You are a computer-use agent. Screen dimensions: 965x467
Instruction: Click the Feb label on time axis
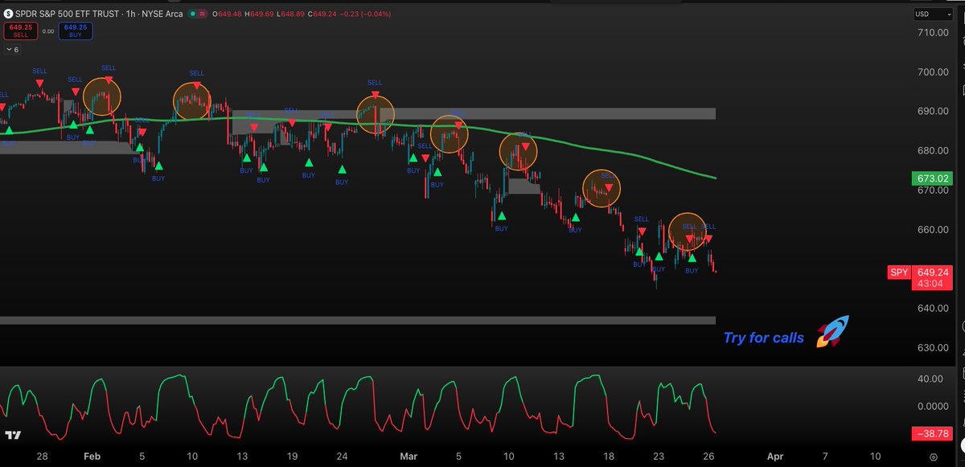click(92, 456)
